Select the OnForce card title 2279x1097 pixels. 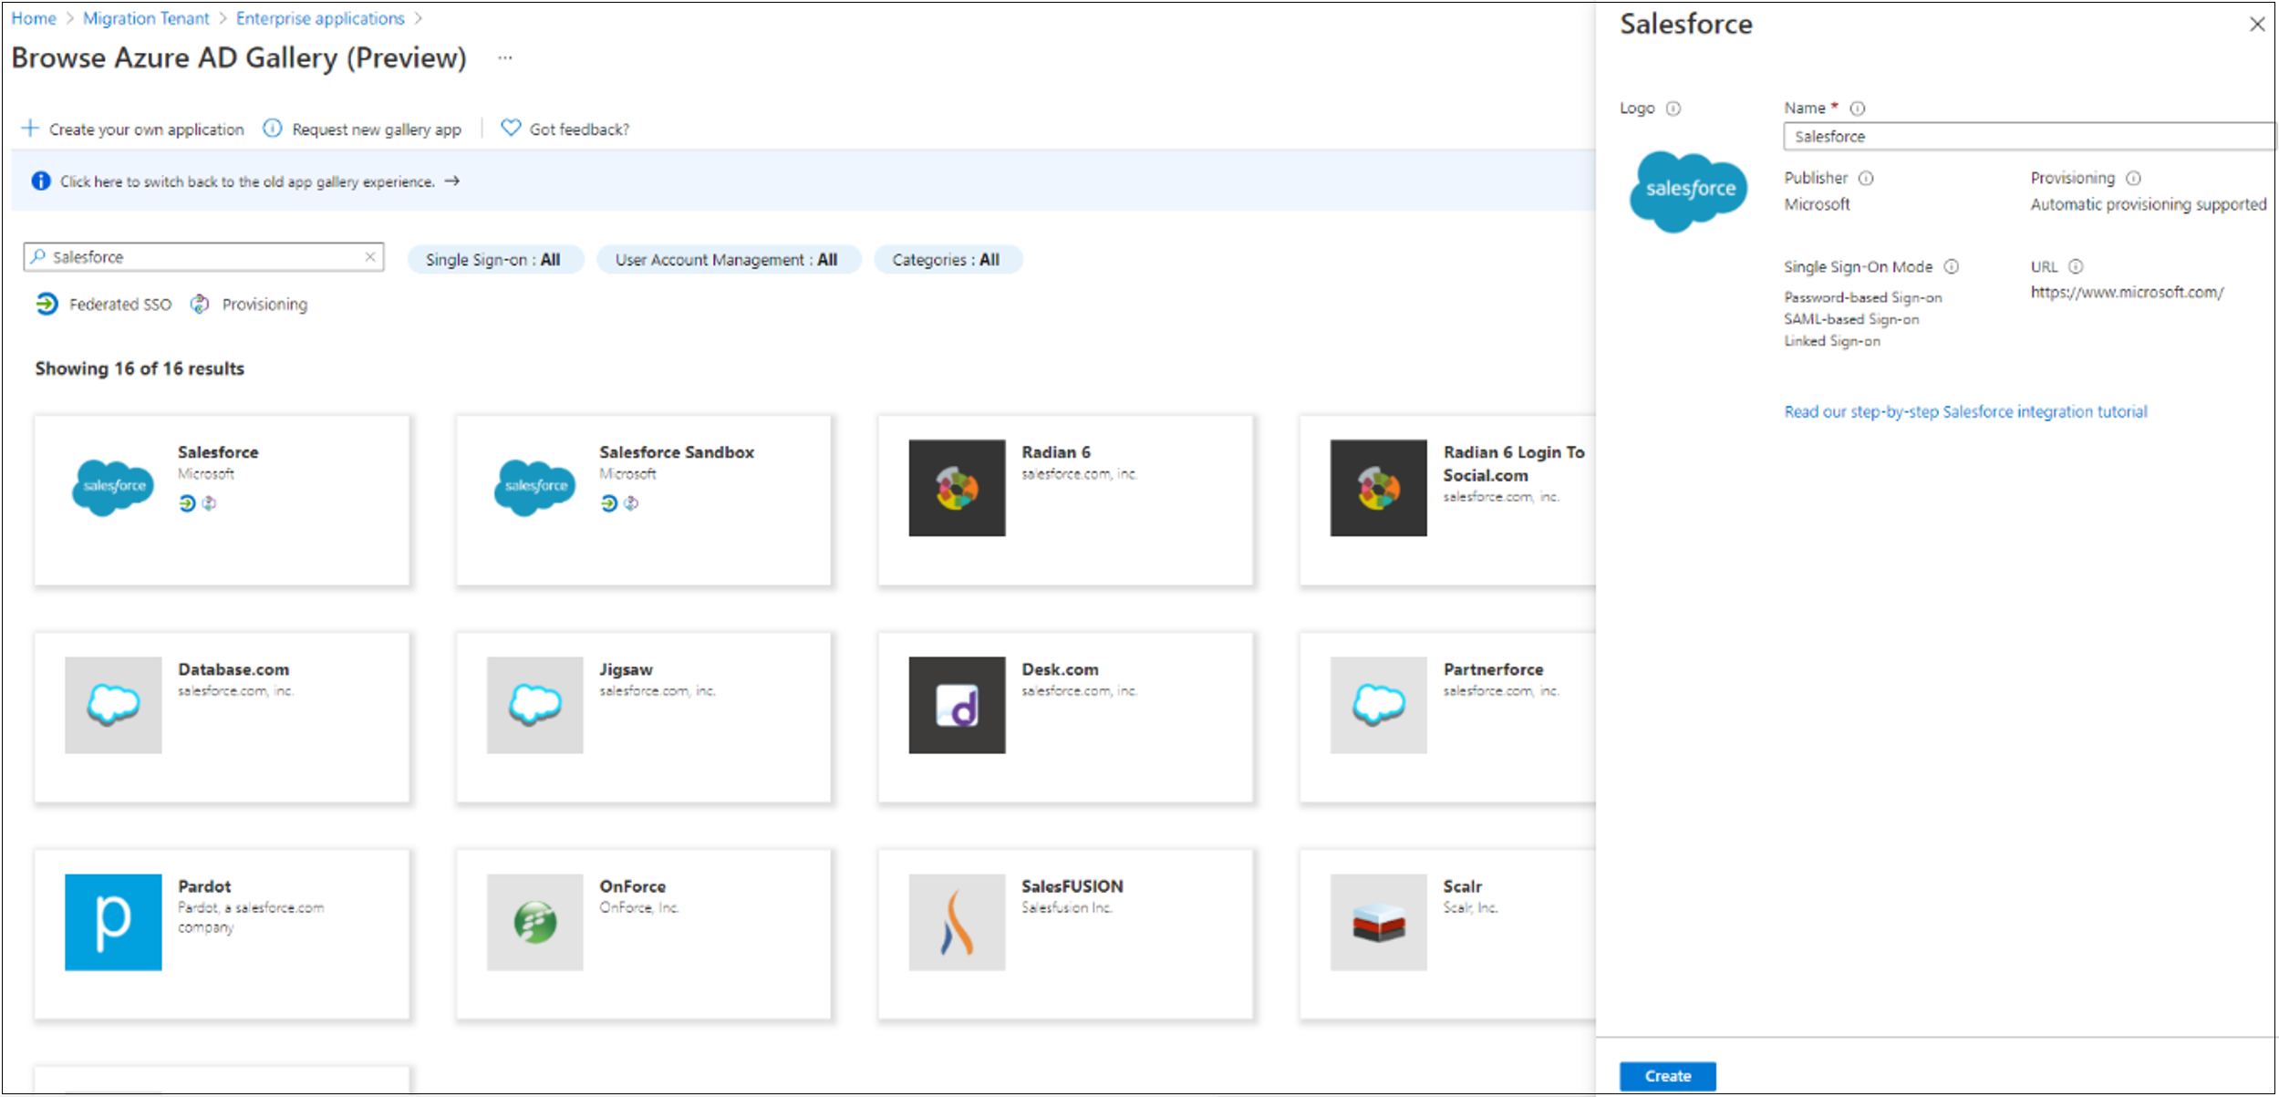[x=632, y=886]
